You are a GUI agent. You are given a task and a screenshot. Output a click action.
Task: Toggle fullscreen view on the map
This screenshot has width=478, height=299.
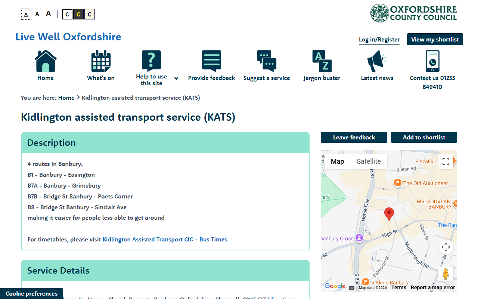pos(446,161)
